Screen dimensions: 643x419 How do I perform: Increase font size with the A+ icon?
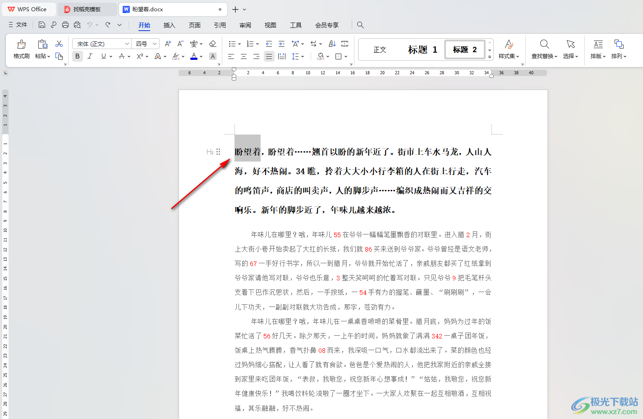[168, 44]
